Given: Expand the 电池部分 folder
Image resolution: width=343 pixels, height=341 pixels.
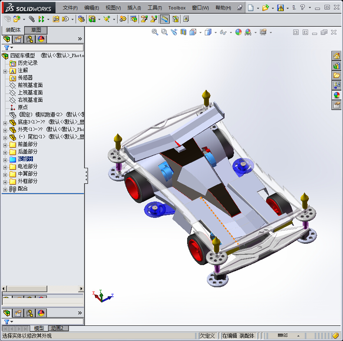Looking at the screenshot, I should tap(5, 167).
